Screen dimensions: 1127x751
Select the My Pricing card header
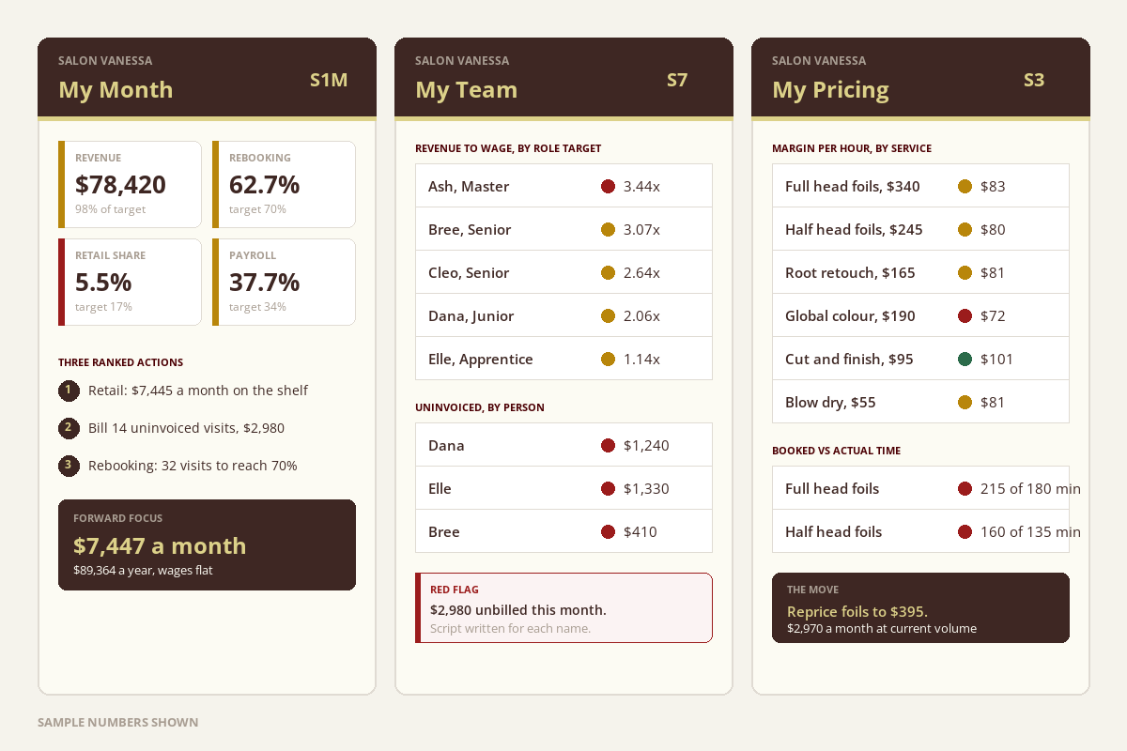point(920,79)
